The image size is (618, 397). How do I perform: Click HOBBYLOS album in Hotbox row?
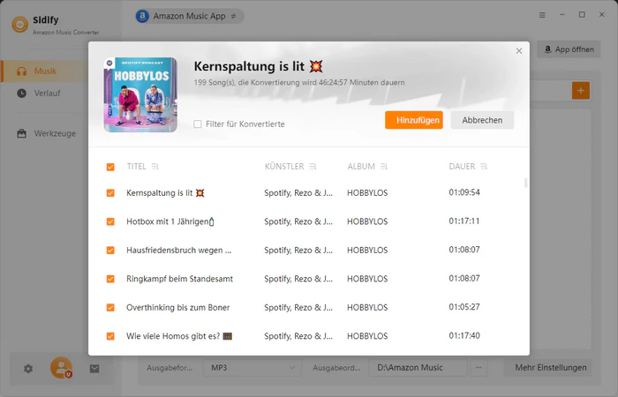click(367, 221)
